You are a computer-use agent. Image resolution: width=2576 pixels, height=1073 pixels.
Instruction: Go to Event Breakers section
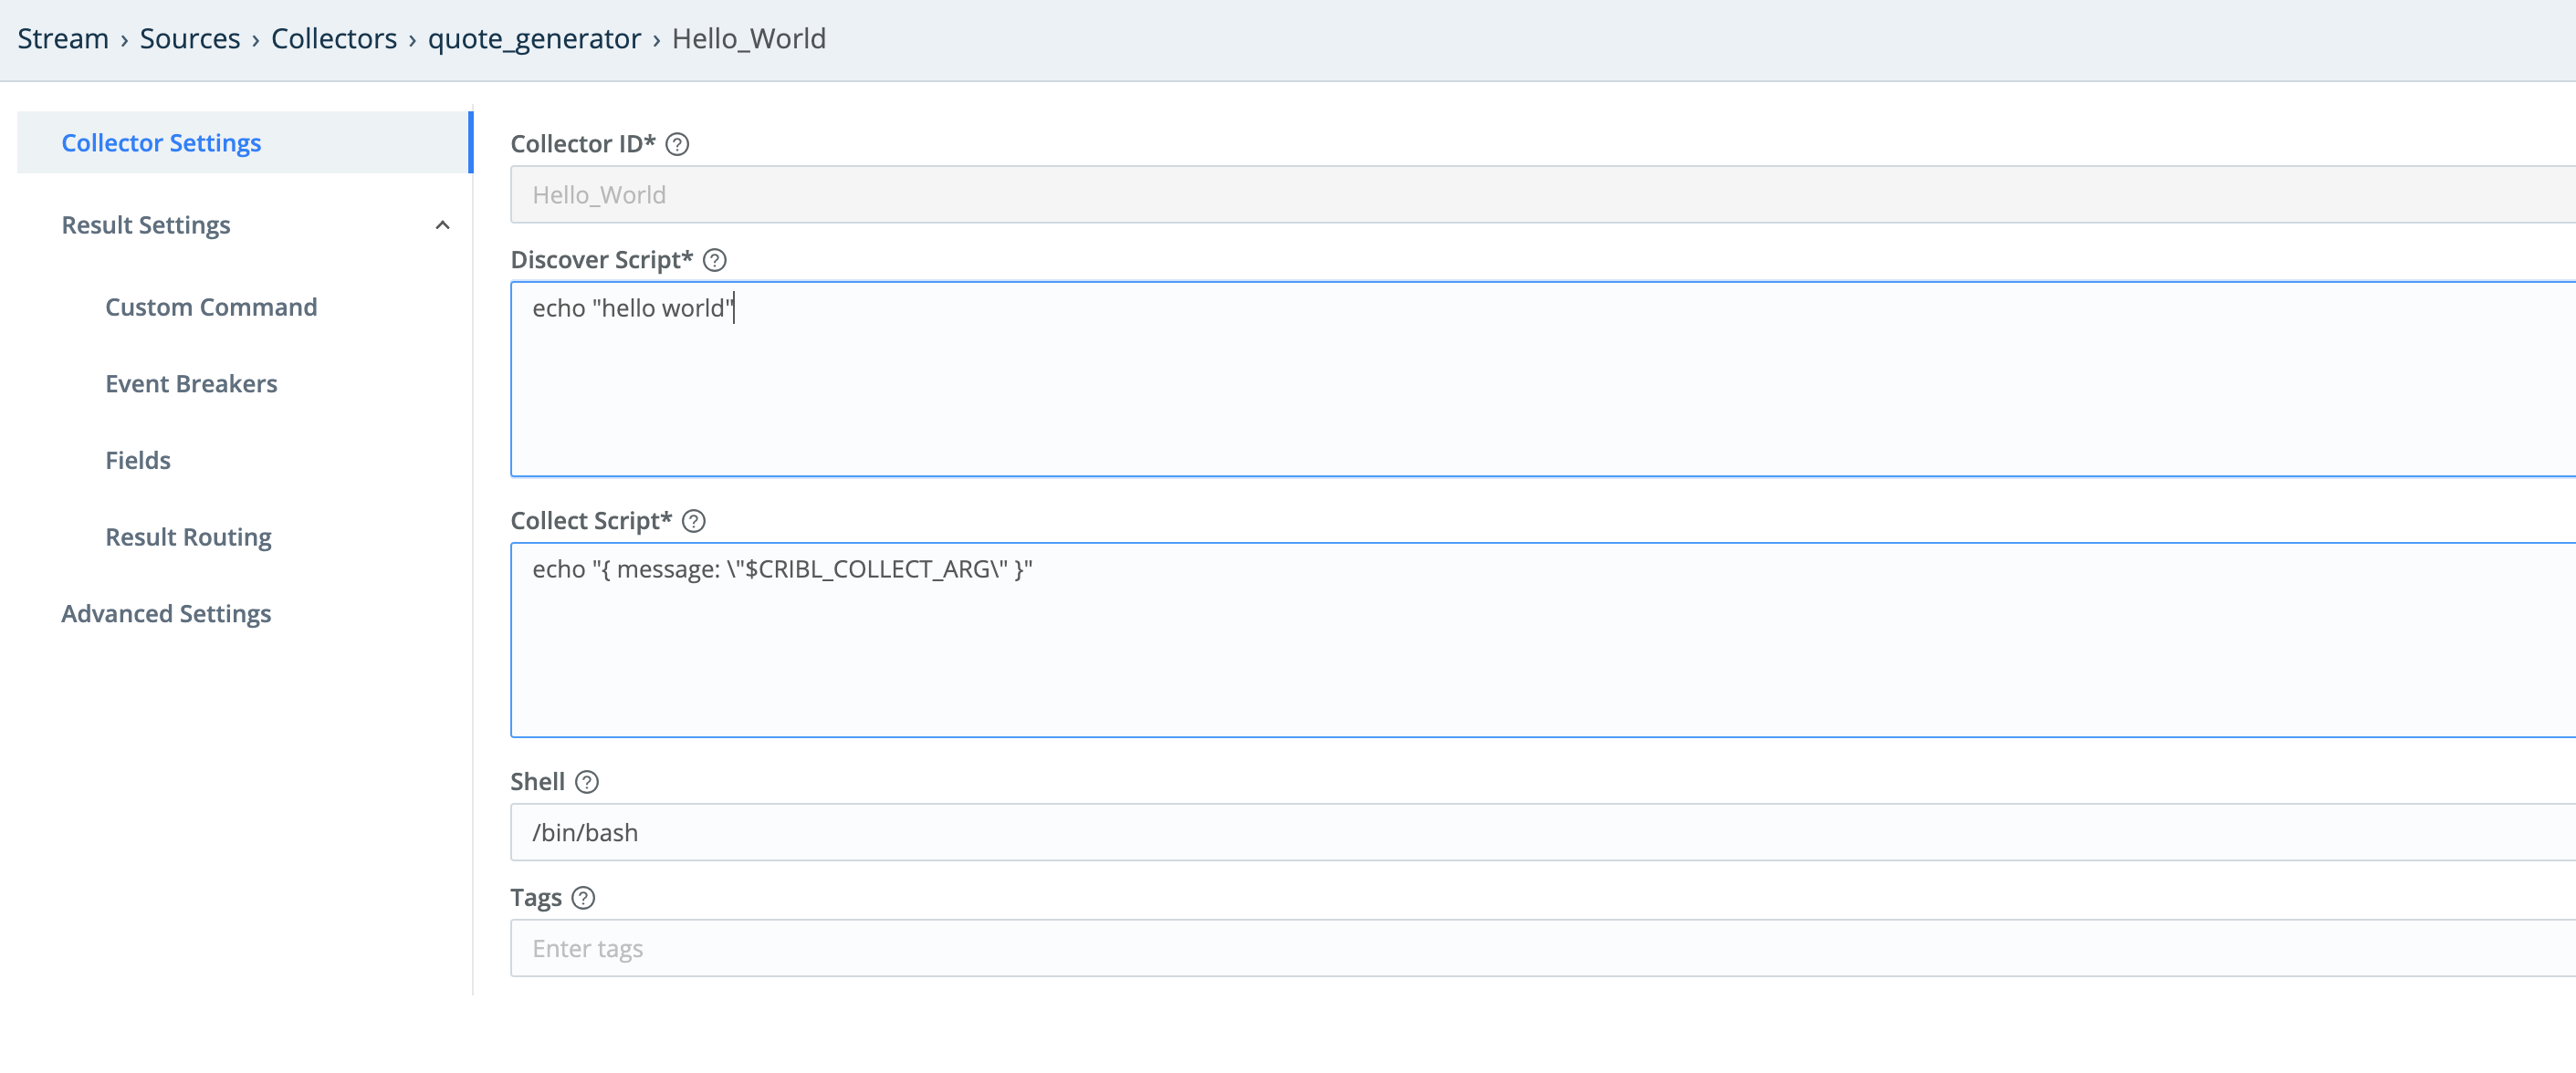tap(191, 384)
